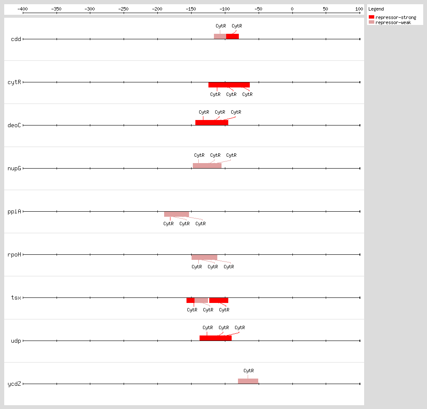
Task: Click the ycdZ gene label
Action: 14,384
